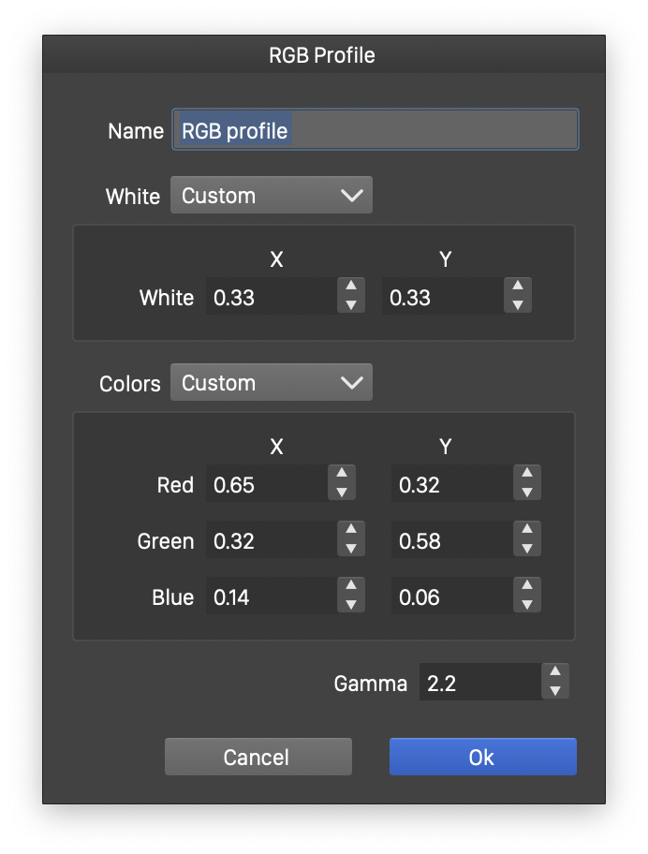The height and width of the screenshot is (854, 648).
Task: Decrease the White Y value with down arrow
Action: [518, 305]
